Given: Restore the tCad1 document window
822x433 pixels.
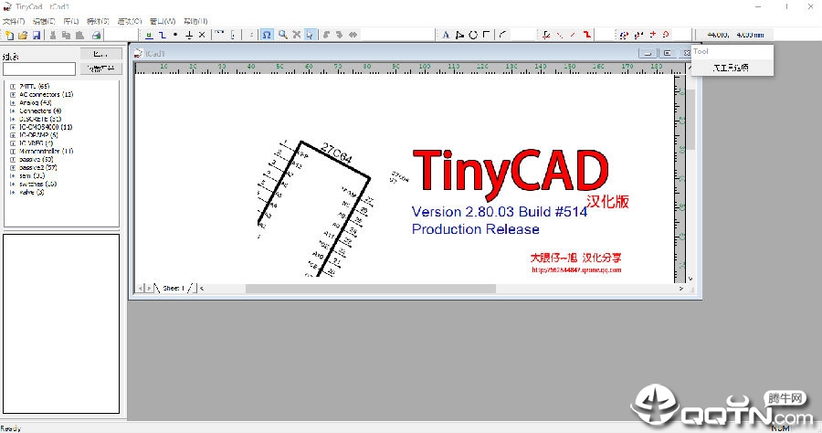Looking at the screenshot, I should (668, 53).
